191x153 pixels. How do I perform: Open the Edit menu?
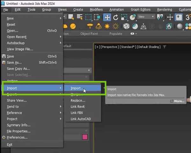18,10
